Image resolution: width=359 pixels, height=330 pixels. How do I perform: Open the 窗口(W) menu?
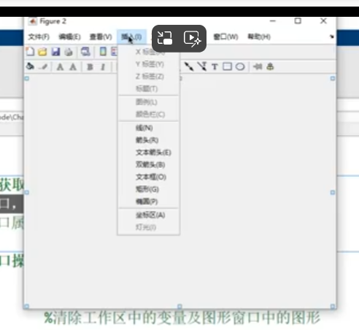pos(225,37)
